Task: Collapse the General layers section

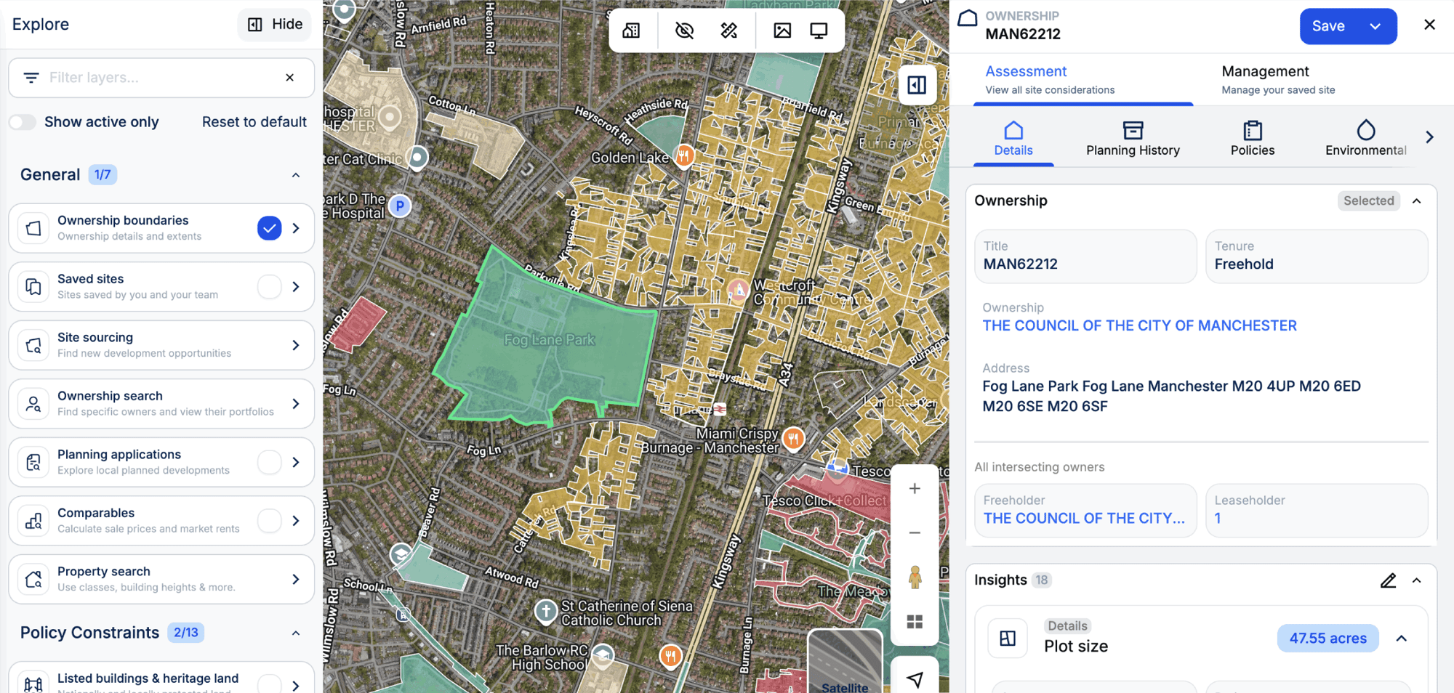Action: (296, 175)
